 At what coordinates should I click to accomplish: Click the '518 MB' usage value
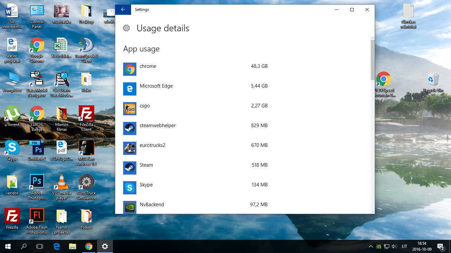(260, 165)
